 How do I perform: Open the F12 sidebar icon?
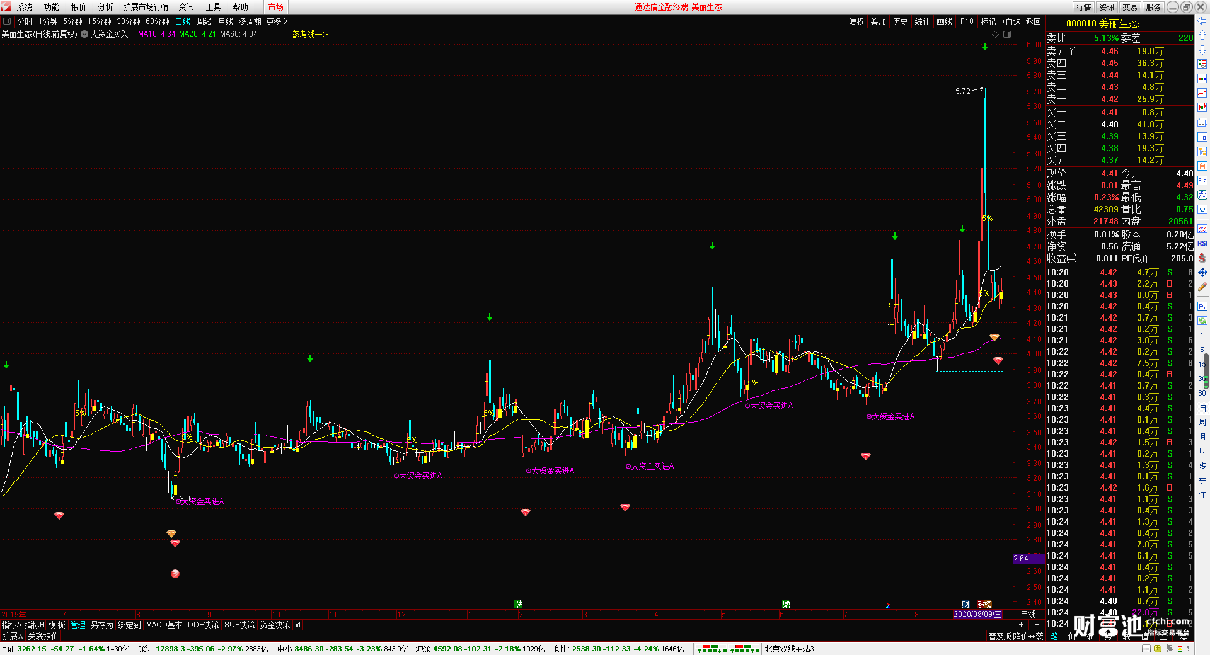click(x=1202, y=179)
